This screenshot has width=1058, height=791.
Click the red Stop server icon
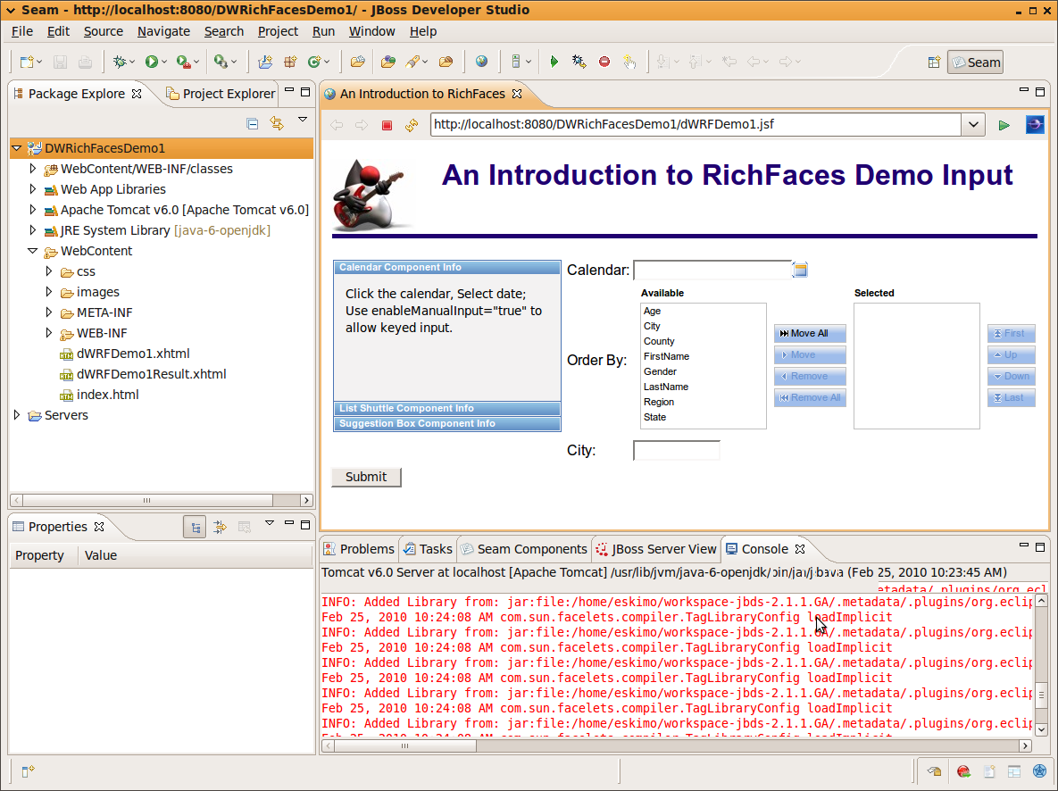click(604, 62)
